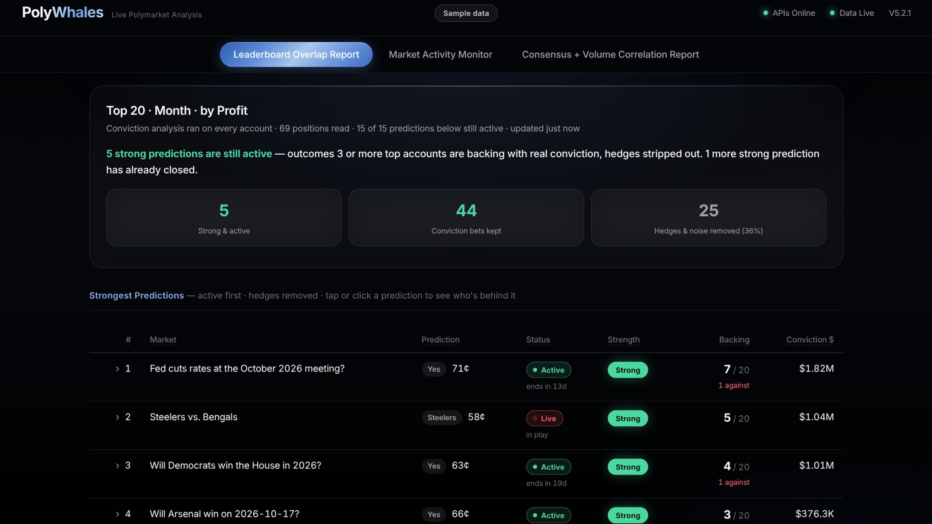Click the Strongest Predictions heading link
Viewport: 932px width, 524px height.
[x=137, y=295]
